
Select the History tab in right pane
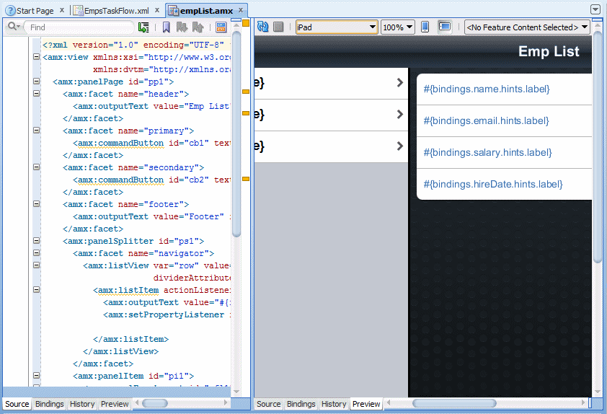click(334, 405)
